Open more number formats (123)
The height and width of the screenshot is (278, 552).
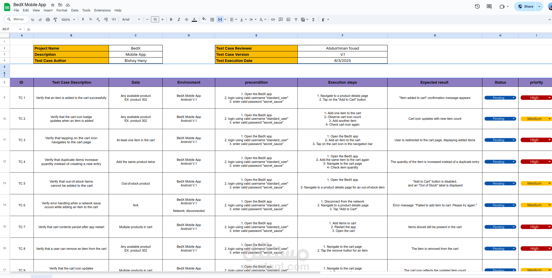tap(114, 19)
